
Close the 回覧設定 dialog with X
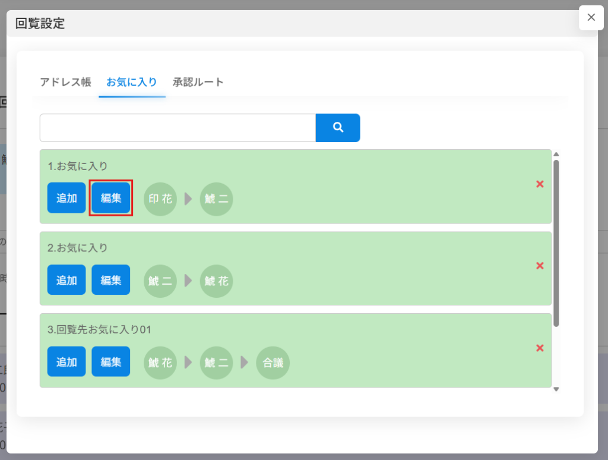(591, 17)
